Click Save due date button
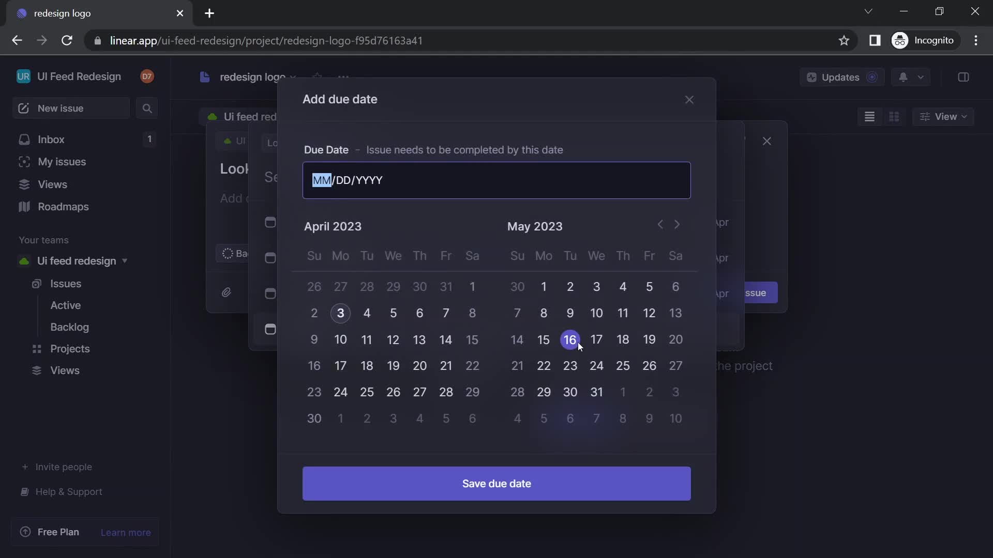This screenshot has width=993, height=558. point(496,483)
